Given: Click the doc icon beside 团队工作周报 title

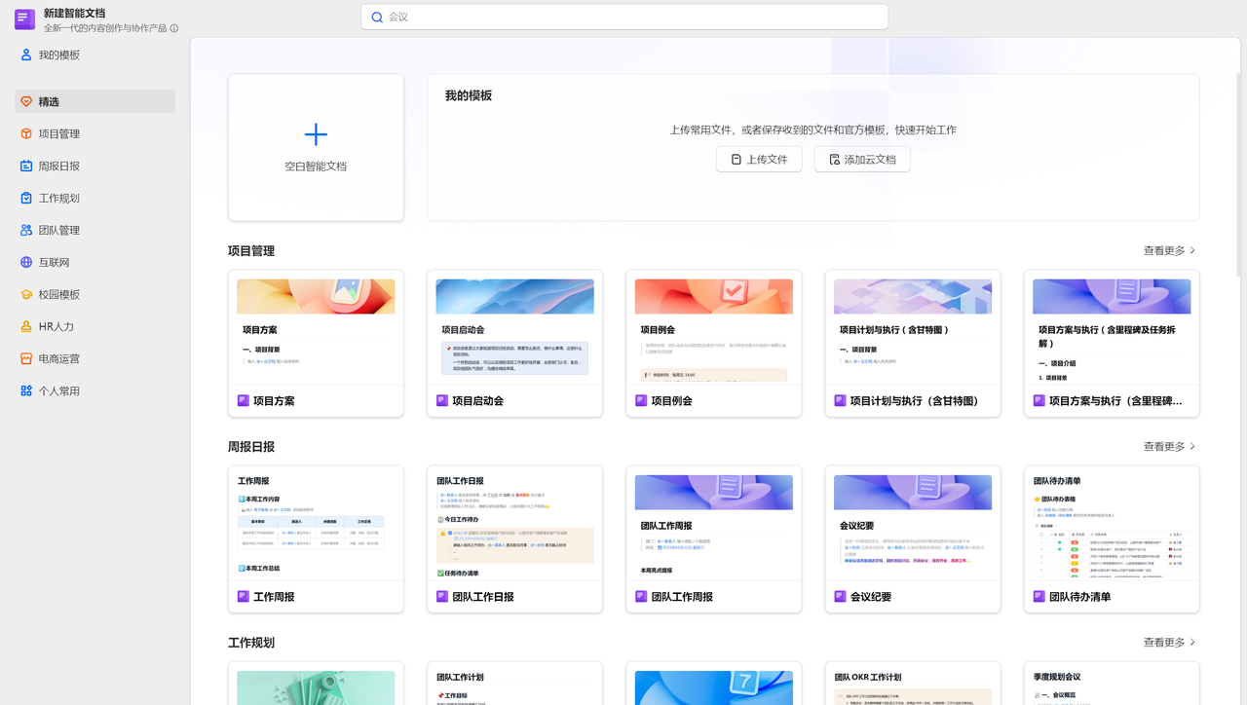Looking at the screenshot, I should coord(641,596).
